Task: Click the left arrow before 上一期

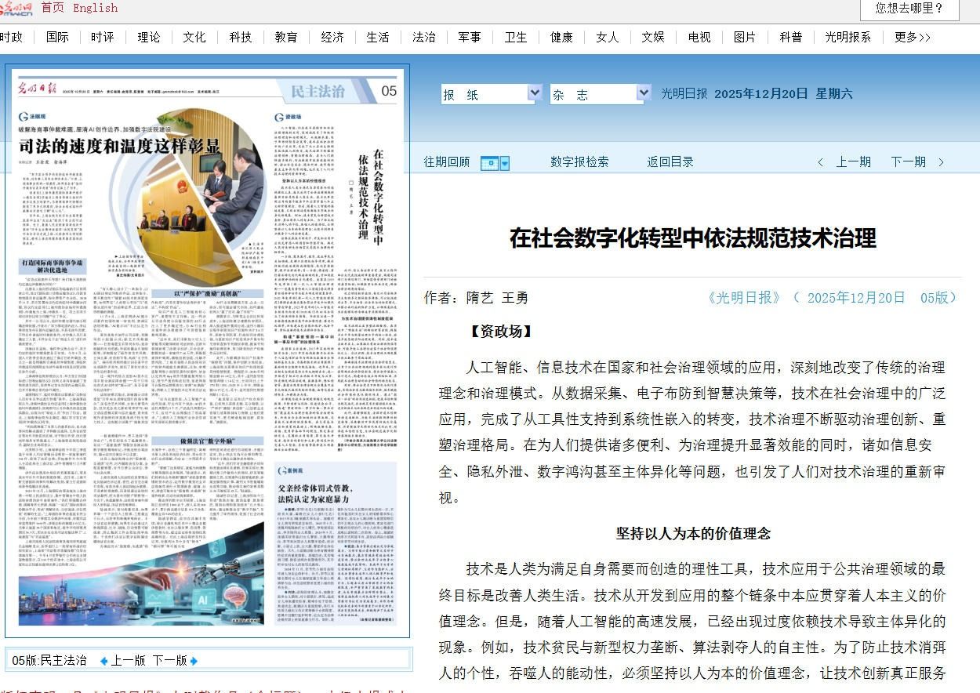Action: 820,162
